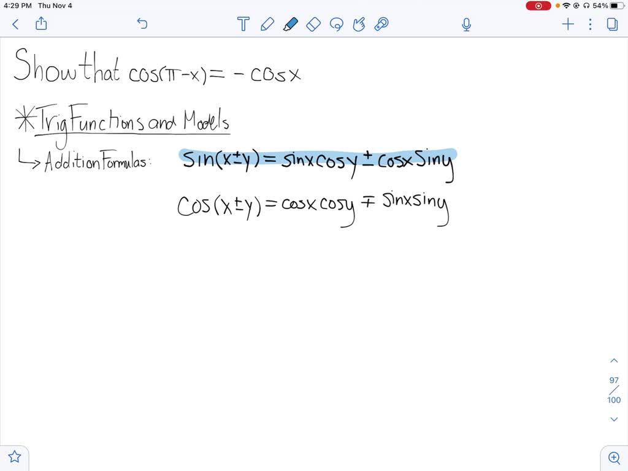Toggle the Favorites toolbar star

pyautogui.click(x=14, y=457)
